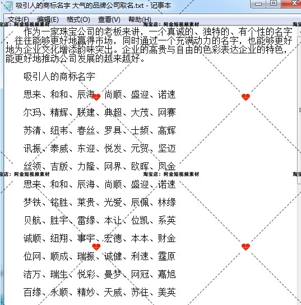This screenshot has width=301, height=305.
Task: Open the 编辑(E) menu
Action: click(48, 20)
